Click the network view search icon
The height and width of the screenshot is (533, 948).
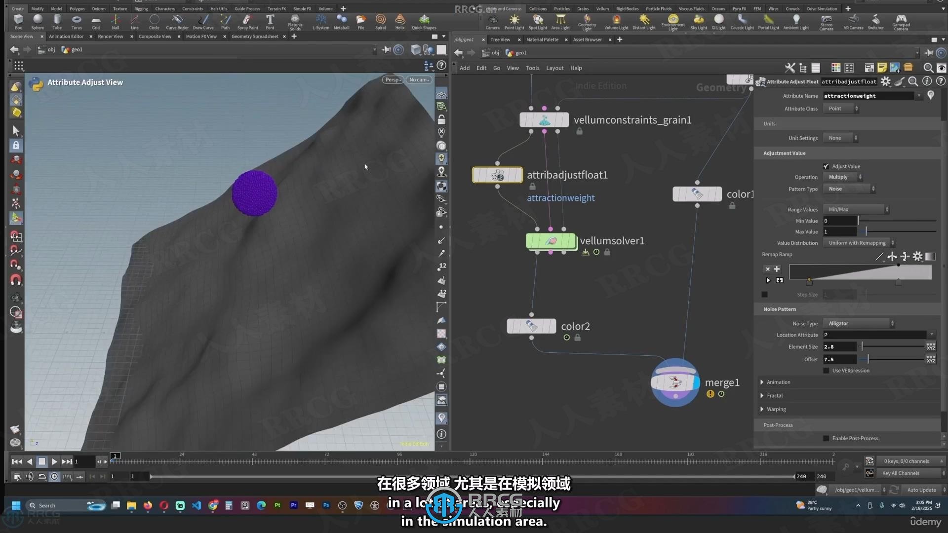coord(928,68)
